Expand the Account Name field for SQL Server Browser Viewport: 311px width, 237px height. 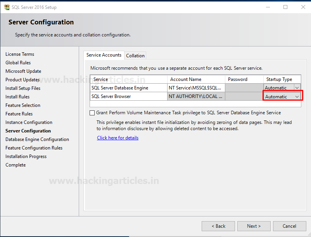click(196, 96)
